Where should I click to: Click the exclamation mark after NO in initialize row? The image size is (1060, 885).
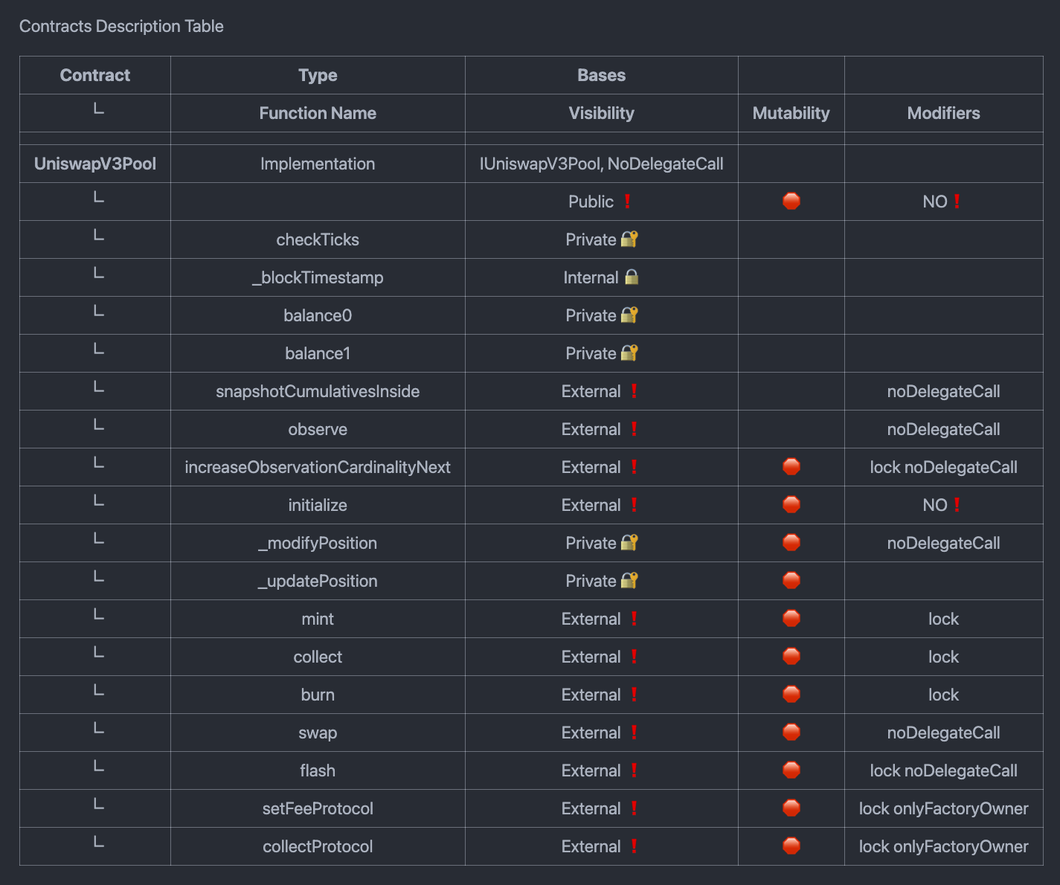tap(957, 505)
